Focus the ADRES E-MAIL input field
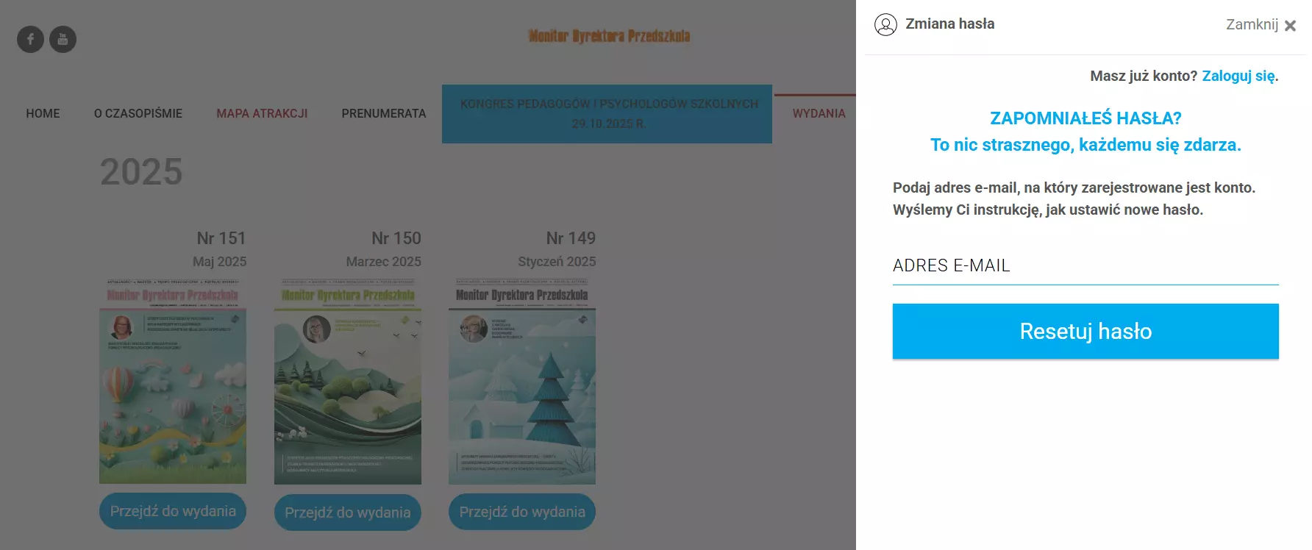Viewport: 1312px width, 550px height. click(x=1085, y=265)
